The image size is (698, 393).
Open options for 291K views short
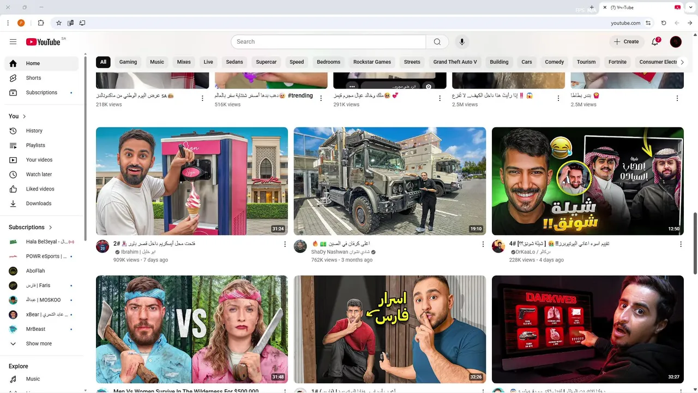pyautogui.click(x=440, y=98)
